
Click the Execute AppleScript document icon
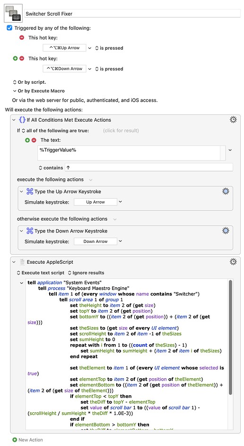[22, 262]
